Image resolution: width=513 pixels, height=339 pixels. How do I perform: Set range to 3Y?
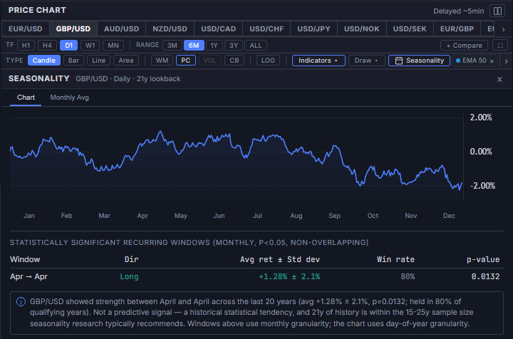click(234, 46)
